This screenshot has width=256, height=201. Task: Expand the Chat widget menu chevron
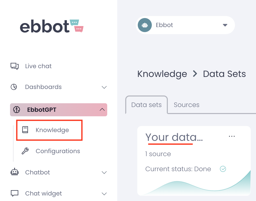point(104,194)
